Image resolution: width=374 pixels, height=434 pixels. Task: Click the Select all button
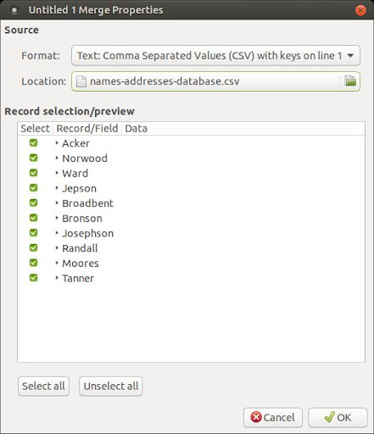[43, 386]
